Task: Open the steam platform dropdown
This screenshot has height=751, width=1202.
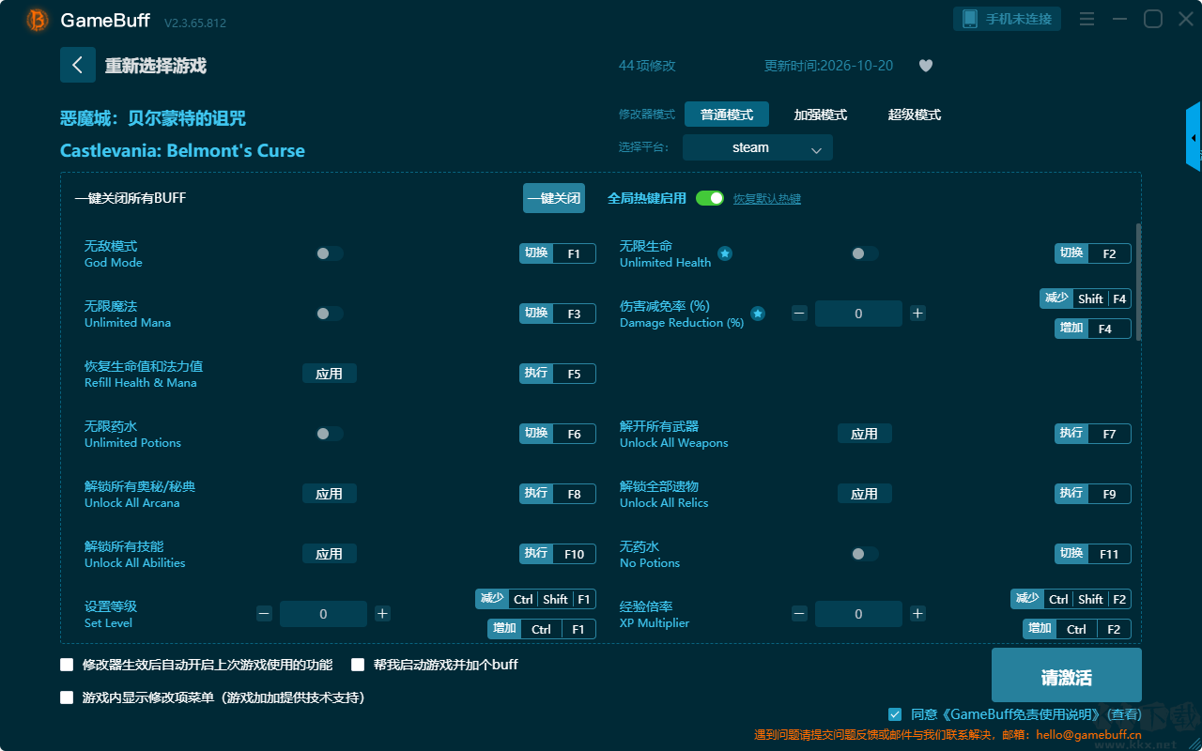Action: pos(758,147)
